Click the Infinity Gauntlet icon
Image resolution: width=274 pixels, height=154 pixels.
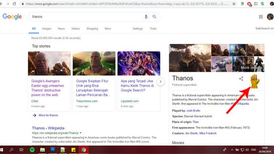pos(255,81)
